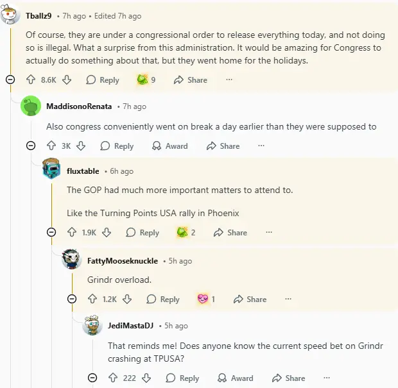Upvote Tballz9's comment

point(31,80)
